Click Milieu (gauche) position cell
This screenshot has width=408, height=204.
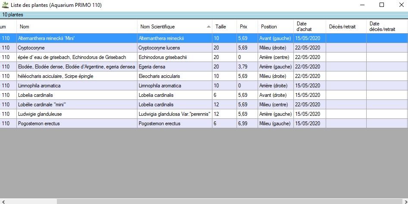(276, 124)
